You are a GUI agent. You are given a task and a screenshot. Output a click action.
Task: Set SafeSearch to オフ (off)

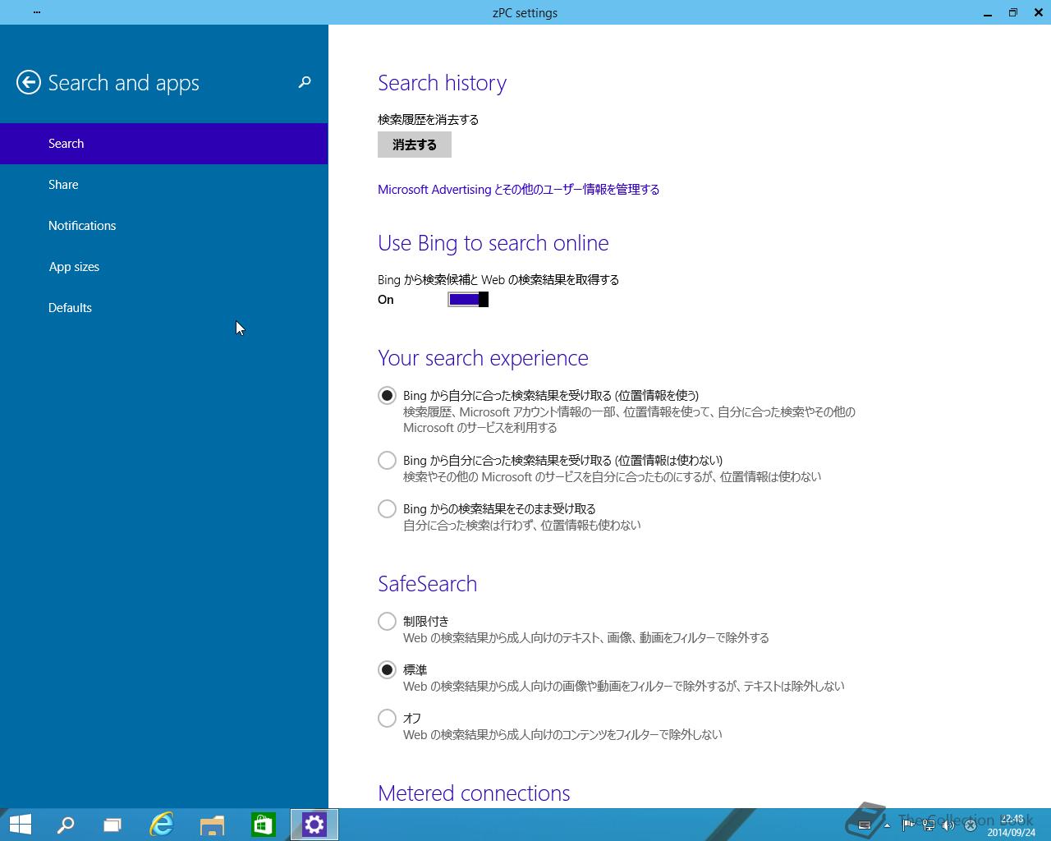387,719
